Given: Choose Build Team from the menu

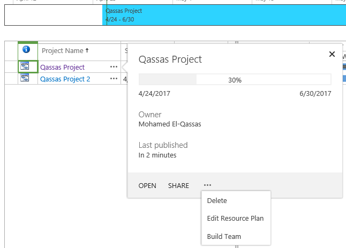Looking at the screenshot, I should click(224, 236).
